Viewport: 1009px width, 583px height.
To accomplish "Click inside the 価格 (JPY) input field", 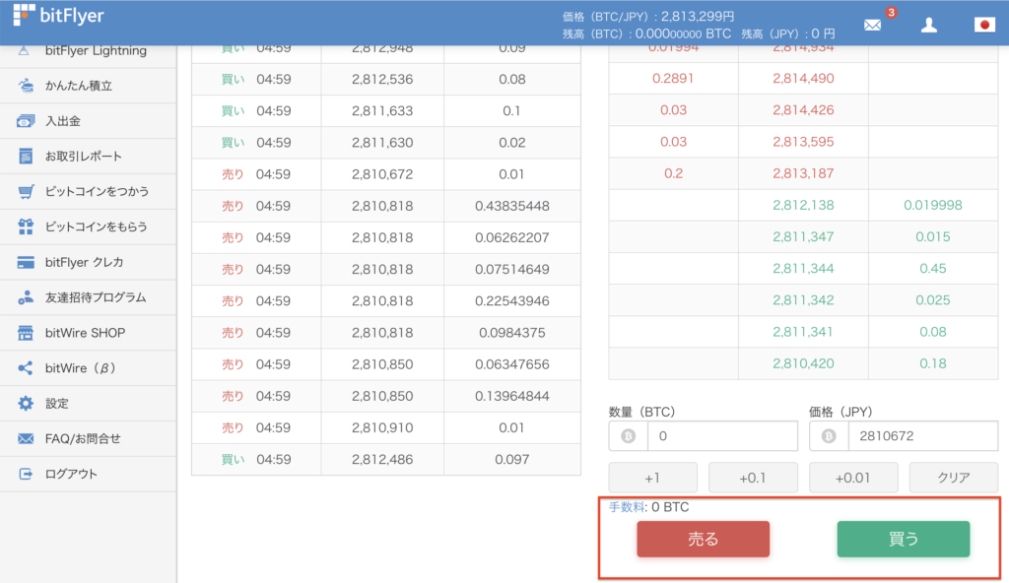I will (923, 436).
